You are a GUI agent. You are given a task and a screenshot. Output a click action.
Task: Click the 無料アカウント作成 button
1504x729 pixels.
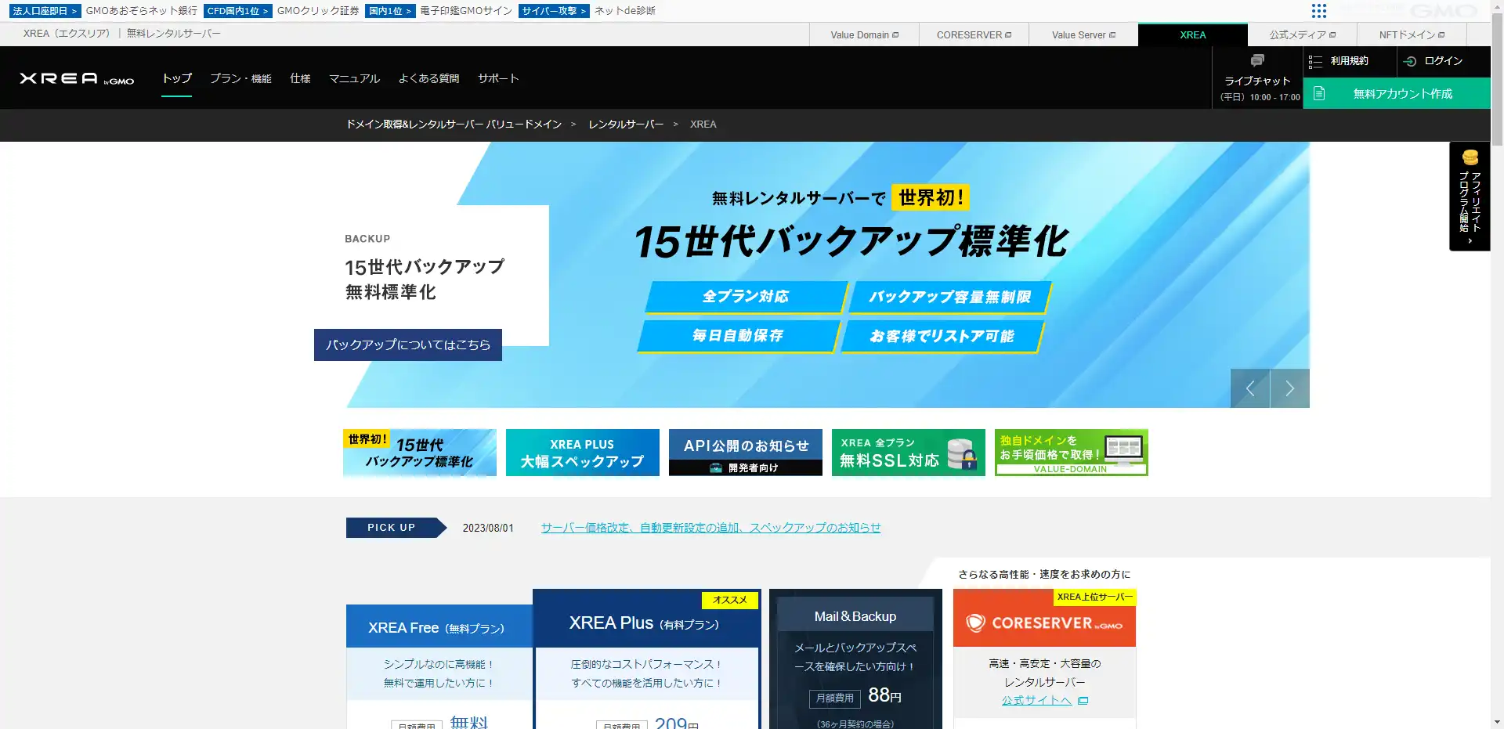pyautogui.click(x=1397, y=93)
